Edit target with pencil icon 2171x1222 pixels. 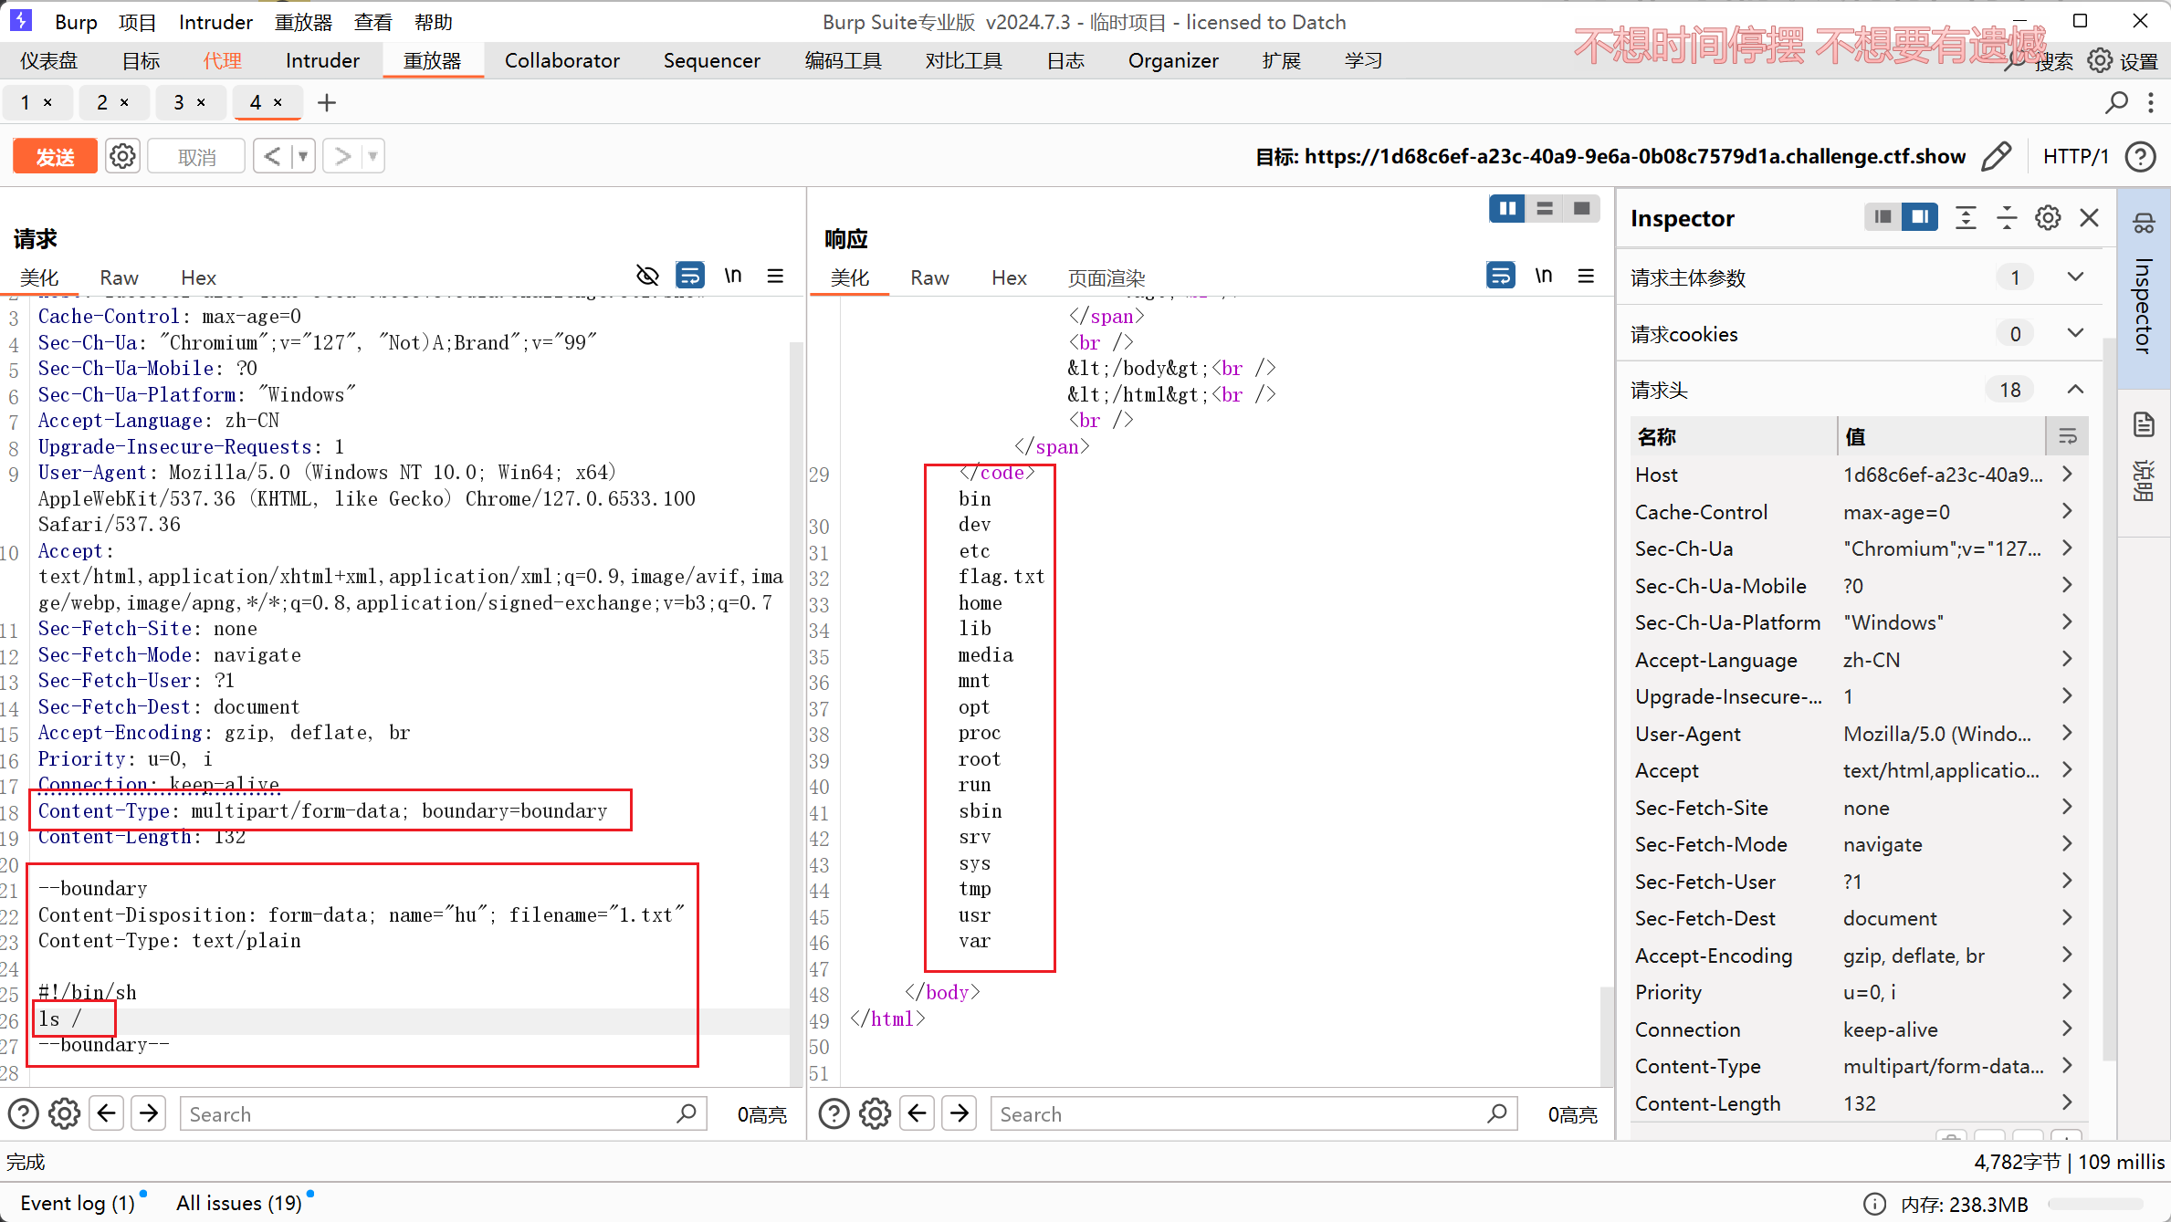coord(1997,156)
